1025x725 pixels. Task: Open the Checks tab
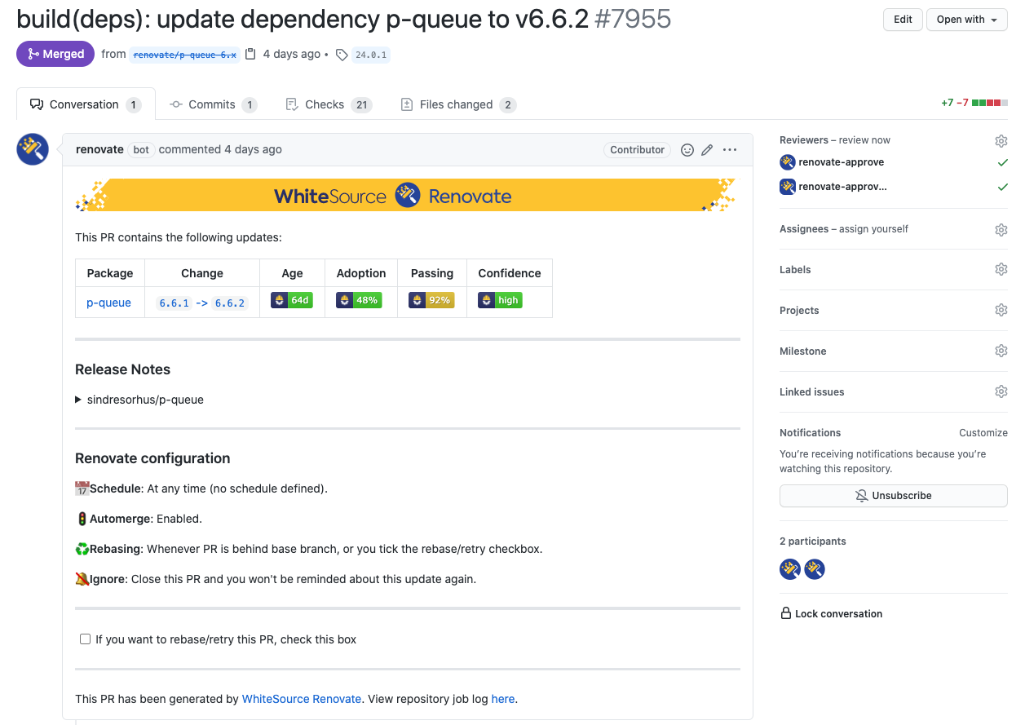329,104
